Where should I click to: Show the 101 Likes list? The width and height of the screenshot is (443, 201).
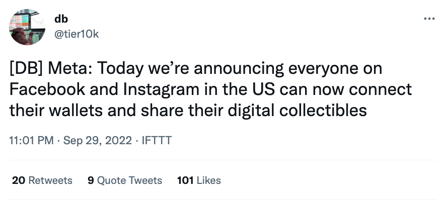pos(199,180)
